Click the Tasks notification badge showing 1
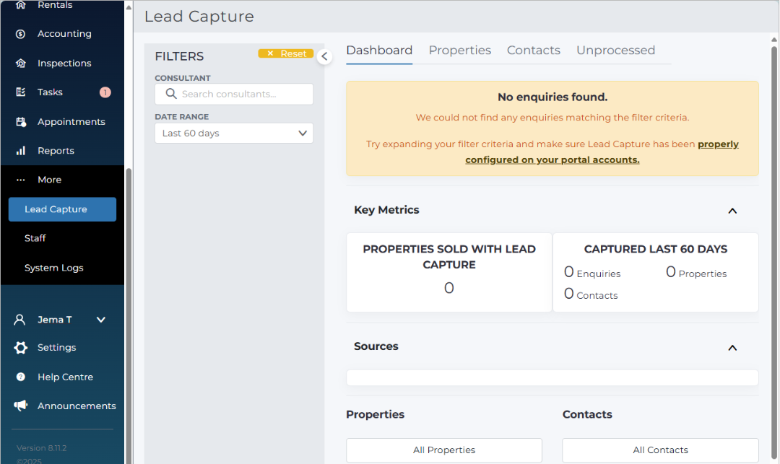This screenshot has height=464, width=780. (105, 92)
